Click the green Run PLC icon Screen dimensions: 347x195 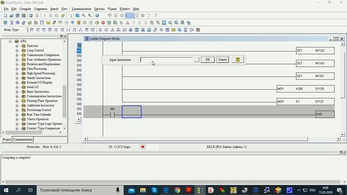coord(97,23)
